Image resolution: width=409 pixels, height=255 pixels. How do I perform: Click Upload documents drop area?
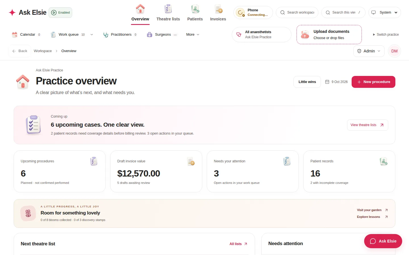[329, 35]
